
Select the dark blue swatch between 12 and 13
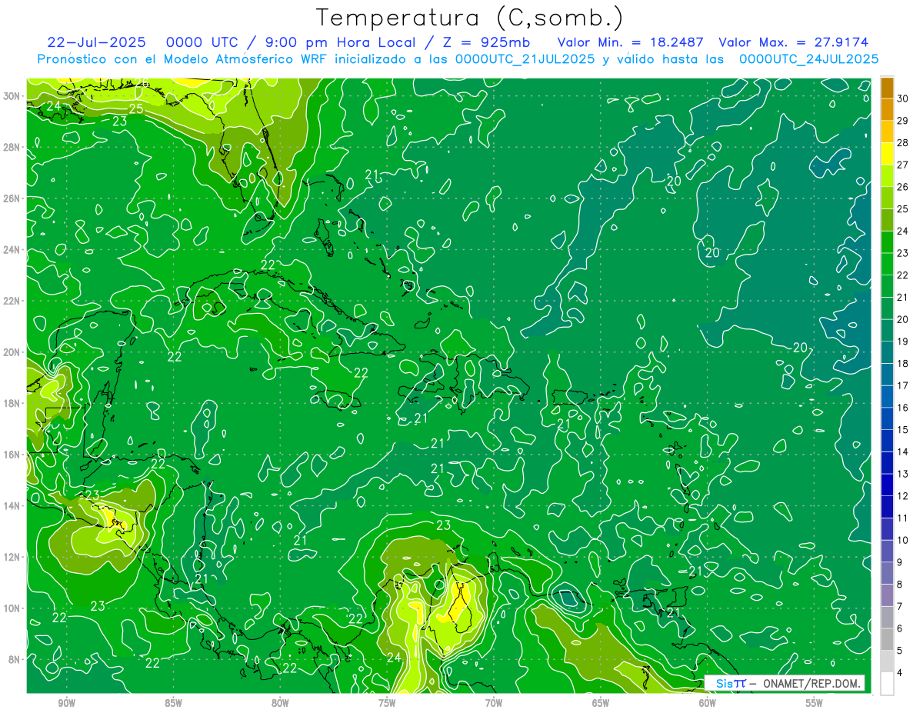pyautogui.click(x=887, y=485)
